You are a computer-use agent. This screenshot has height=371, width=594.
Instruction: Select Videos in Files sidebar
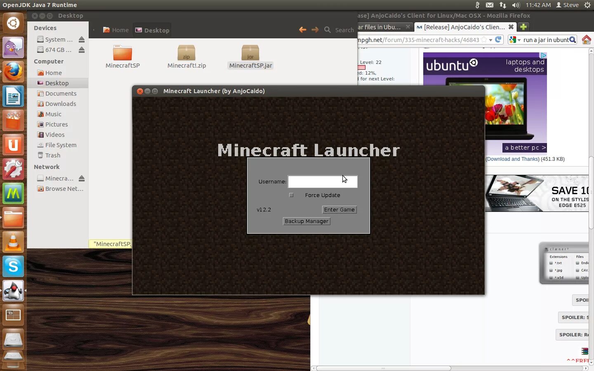tap(58, 134)
